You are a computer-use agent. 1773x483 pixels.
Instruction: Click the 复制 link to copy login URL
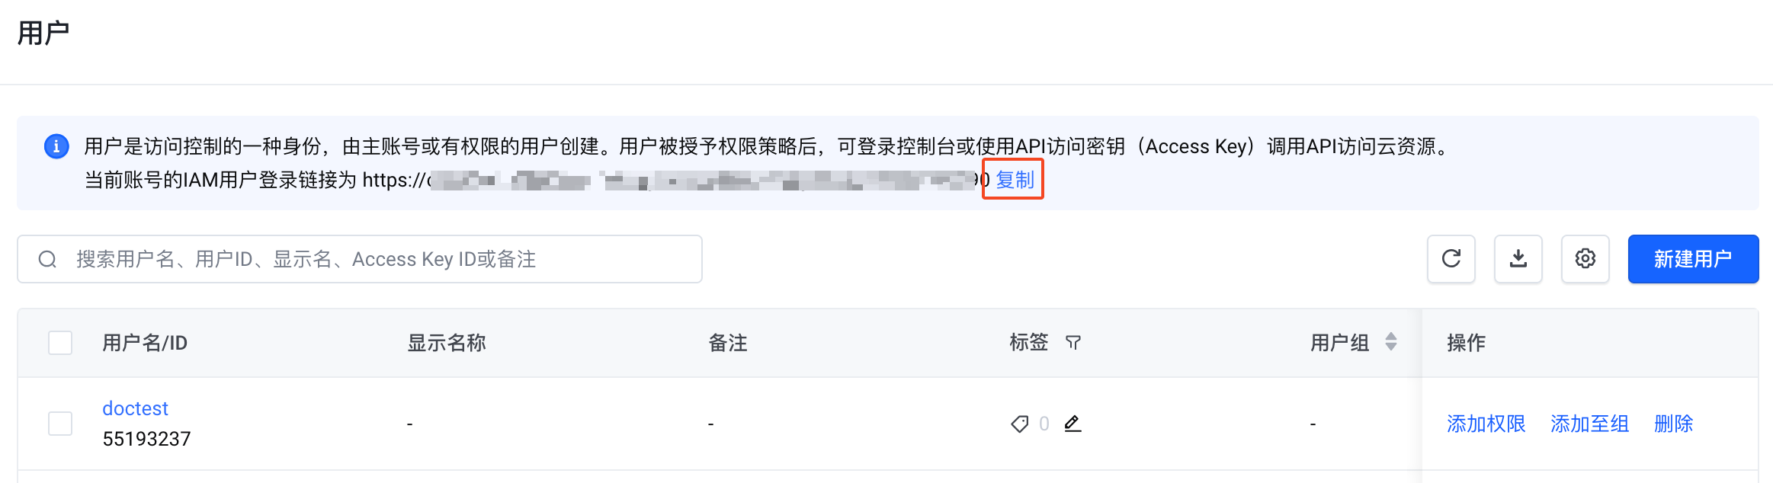click(x=1015, y=180)
